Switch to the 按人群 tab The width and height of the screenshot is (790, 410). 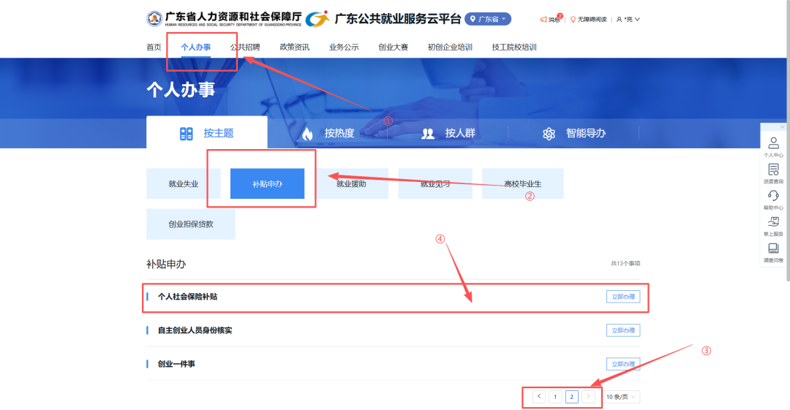[448, 133]
